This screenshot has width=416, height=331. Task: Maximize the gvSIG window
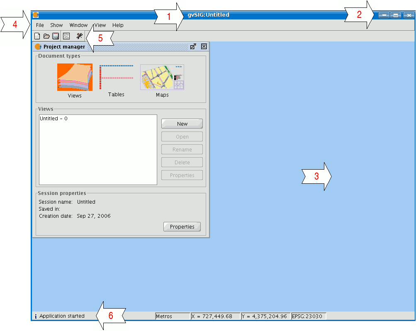click(396, 15)
